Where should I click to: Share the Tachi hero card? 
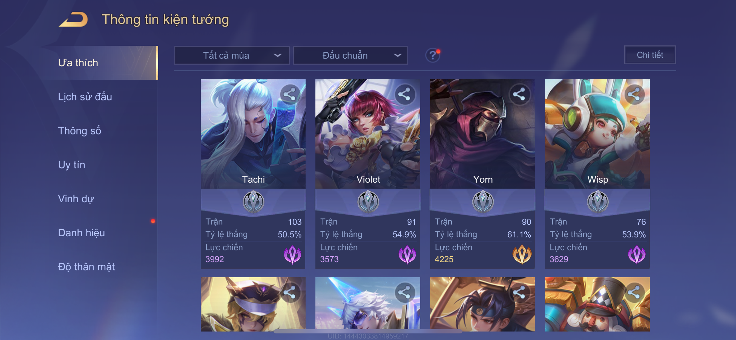click(290, 94)
